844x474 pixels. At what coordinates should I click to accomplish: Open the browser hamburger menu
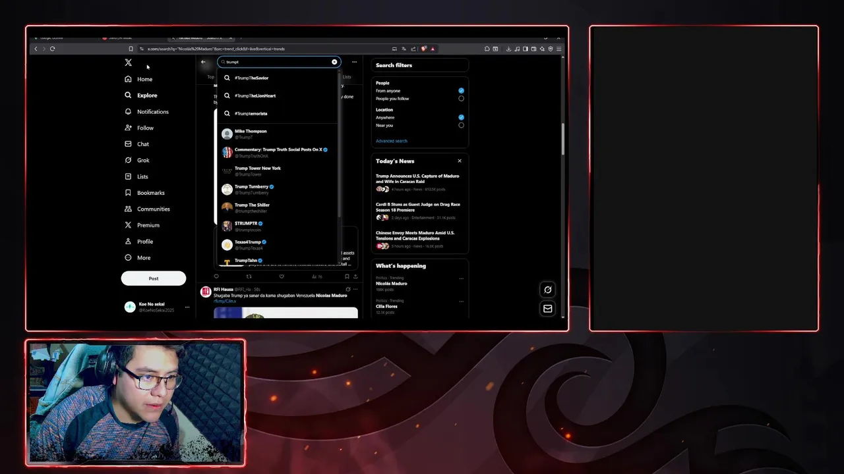point(559,49)
